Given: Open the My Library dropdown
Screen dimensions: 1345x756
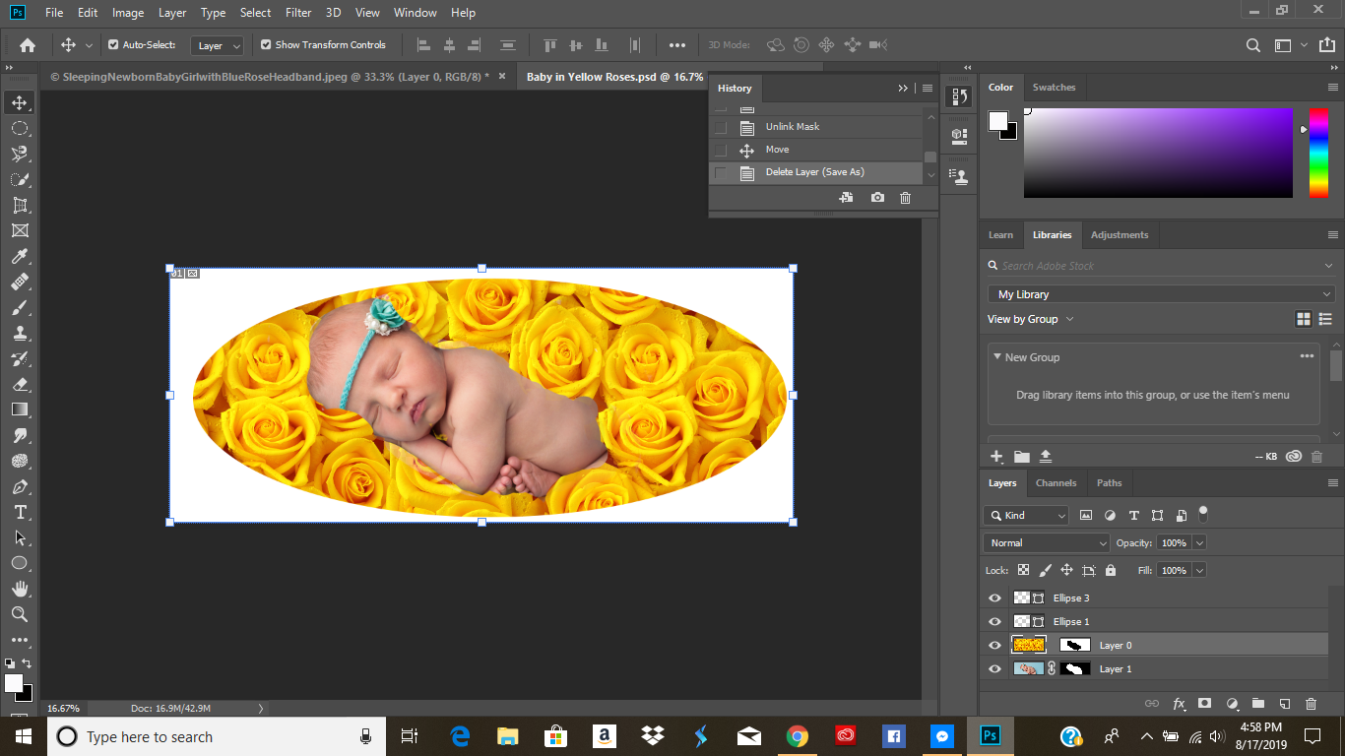Looking at the screenshot, I should [1161, 294].
